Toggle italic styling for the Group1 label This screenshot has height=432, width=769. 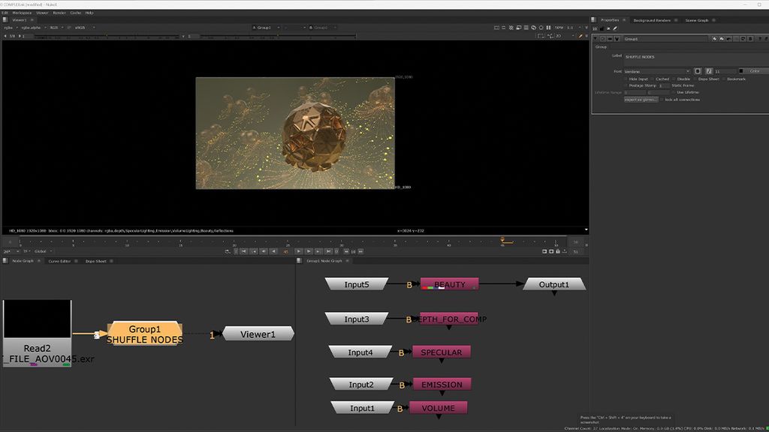pyautogui.click(x=709, y=71)
